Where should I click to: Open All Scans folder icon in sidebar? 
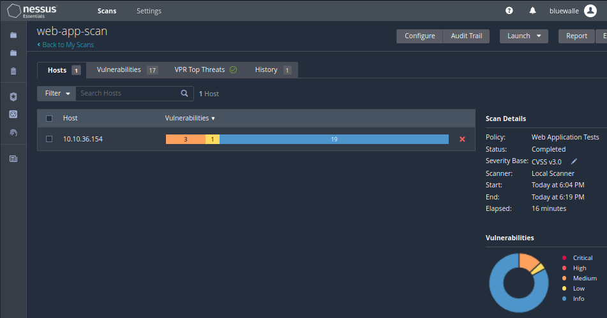pyautogui.click(x=13, y=53)
